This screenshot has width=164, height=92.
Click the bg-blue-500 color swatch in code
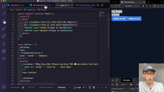pyautogui.click(x=37, y=64)
